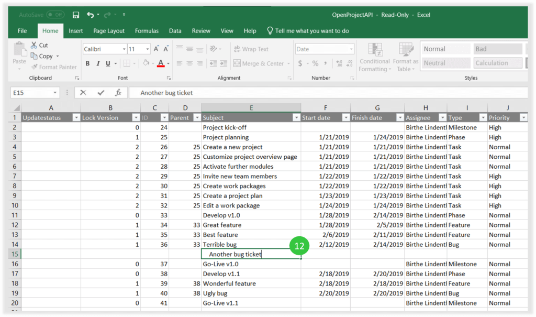Viewport: 536px width, 317px height.
Task: Switch to the Insert tab
Action: click(76, 31)
